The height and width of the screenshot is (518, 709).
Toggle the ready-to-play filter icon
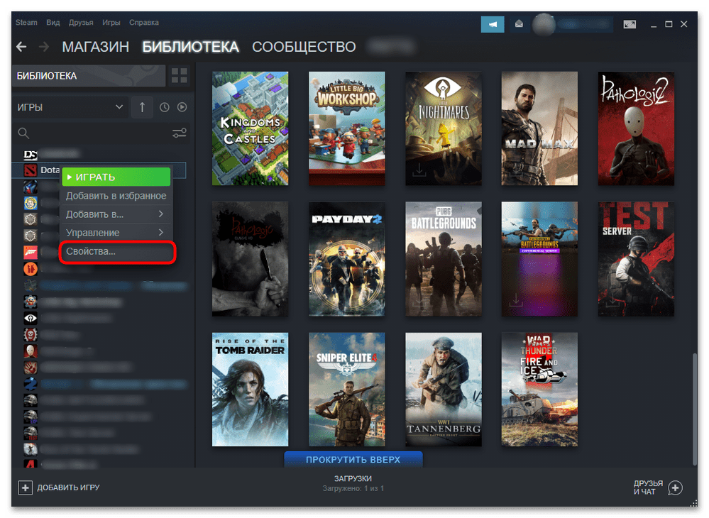(182, 107)
